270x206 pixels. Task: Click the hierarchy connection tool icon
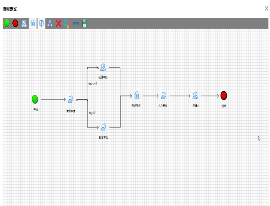click(50, 24)
